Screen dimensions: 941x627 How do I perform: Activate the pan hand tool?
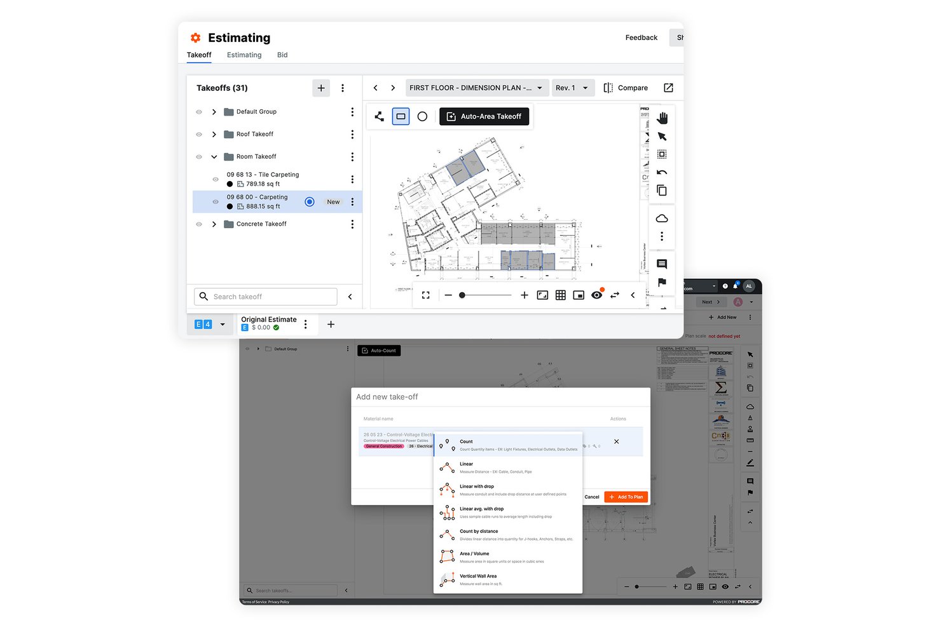click(x=662, y=118)
